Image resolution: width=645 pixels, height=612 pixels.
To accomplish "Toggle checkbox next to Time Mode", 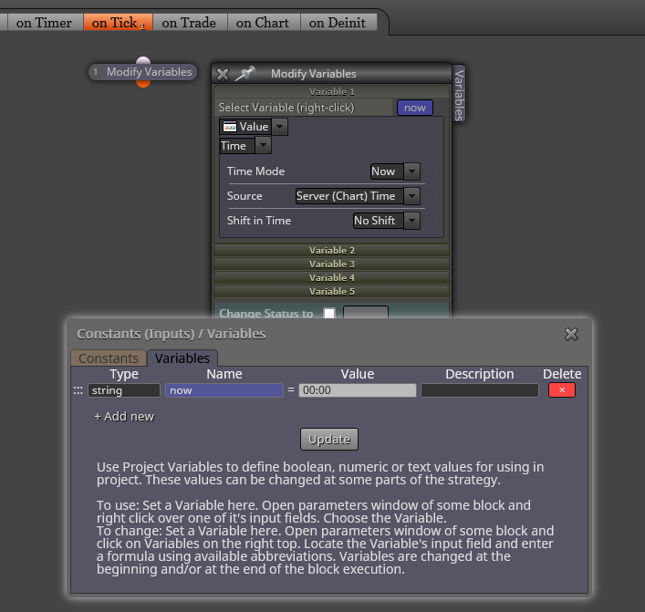I will [429, 171].
